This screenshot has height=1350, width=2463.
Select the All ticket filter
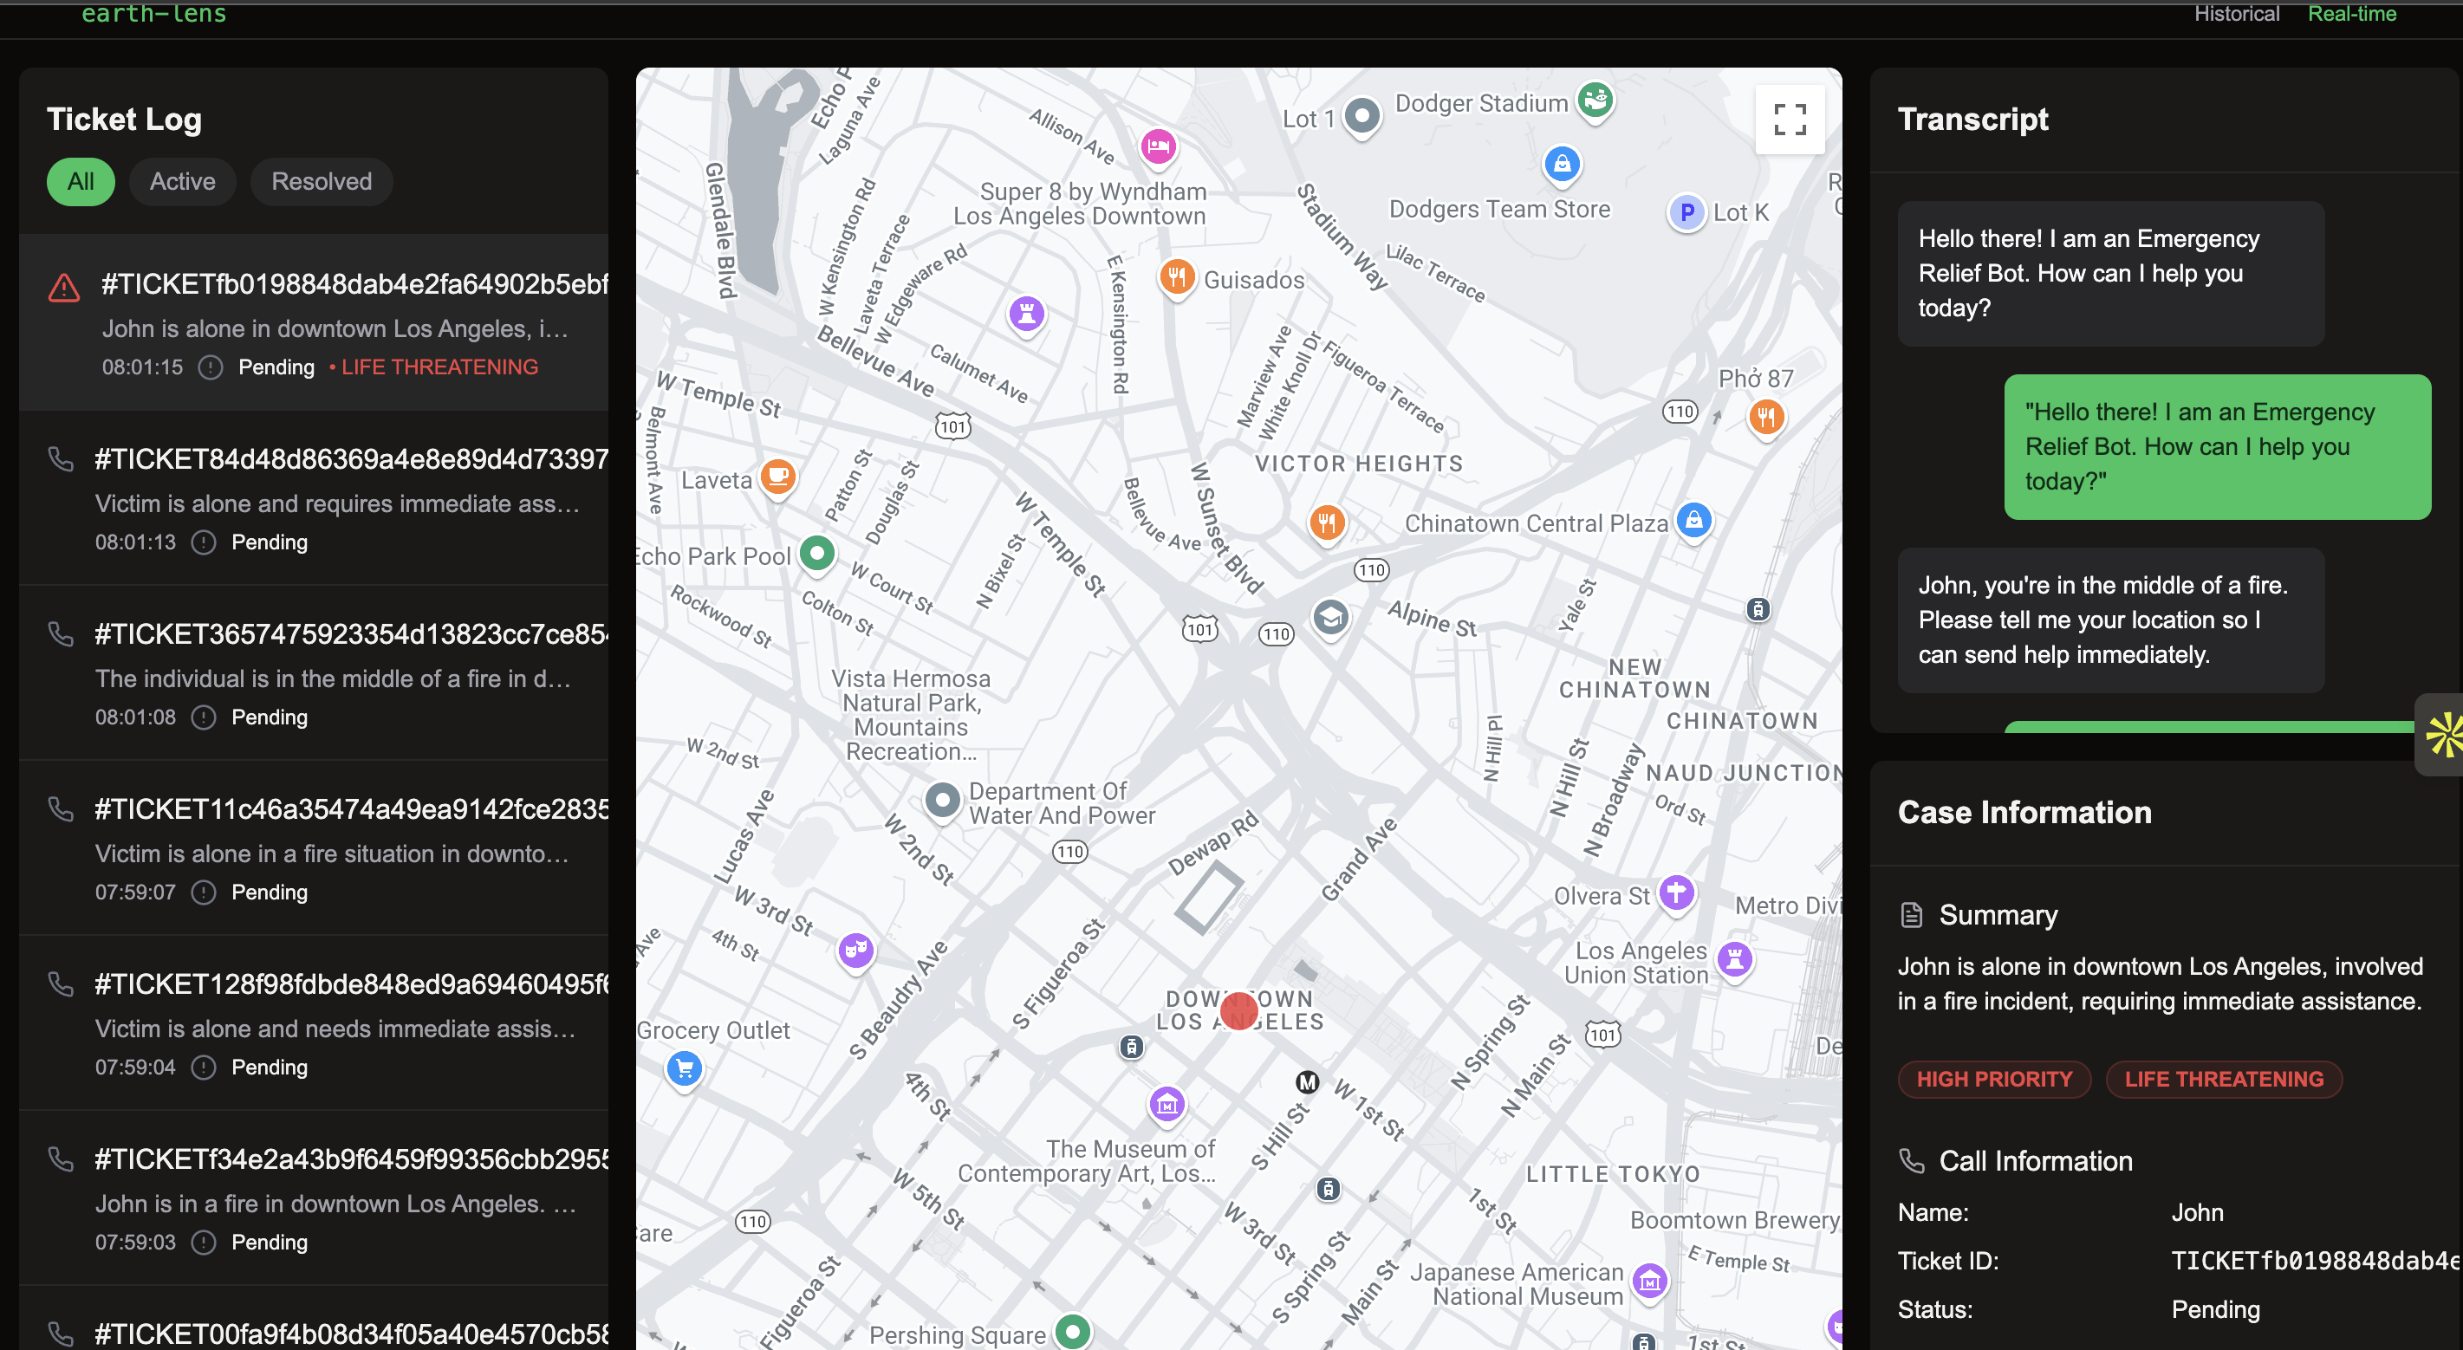(x=81, y=182)
